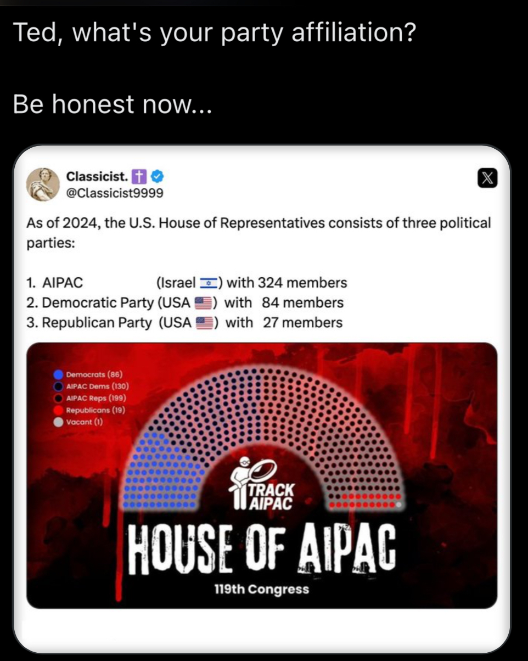Click the "Ted, what's your party affiliation?" text
This screenshot has width=528, height=661.
214,35
